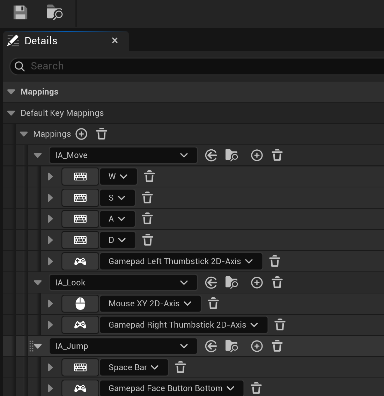This screenshot has width=384, height=396.
Task: Expand the A key mapping row
Action: coord(50,219)
